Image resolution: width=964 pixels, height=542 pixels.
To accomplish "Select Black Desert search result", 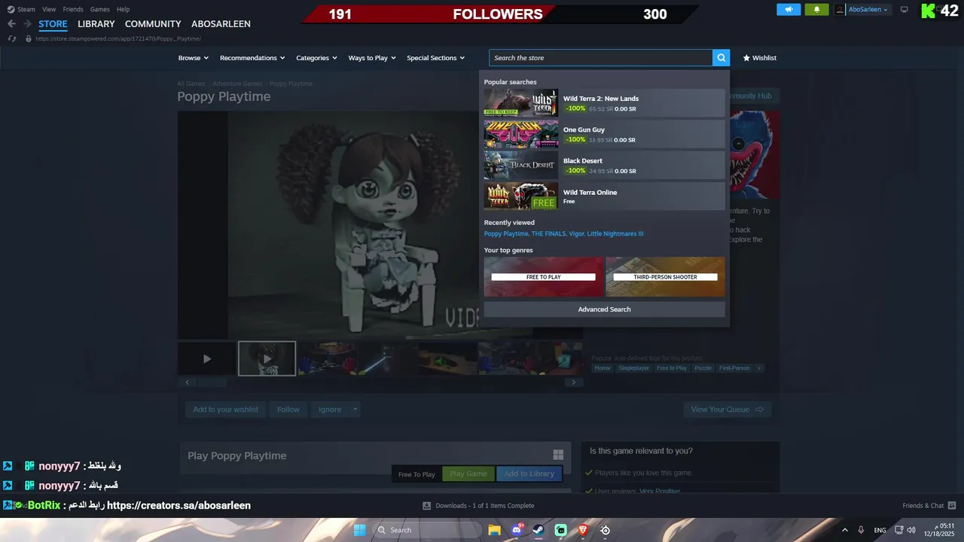I will (604, 166).
